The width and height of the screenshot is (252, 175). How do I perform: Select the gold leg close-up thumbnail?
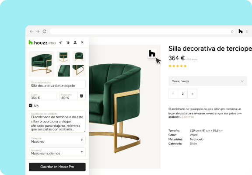(x=79, y=71)
